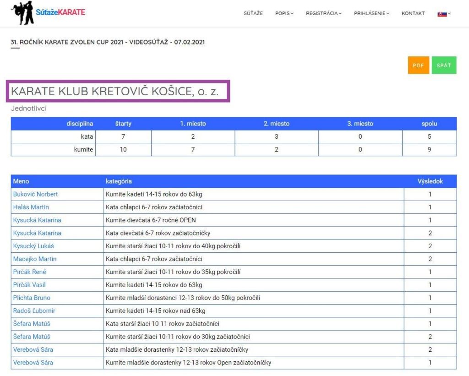Click category Kumite kadeti 14-15 rokov nad 63kg
This screenshot has height=376, width=469.
click(156, 311)
